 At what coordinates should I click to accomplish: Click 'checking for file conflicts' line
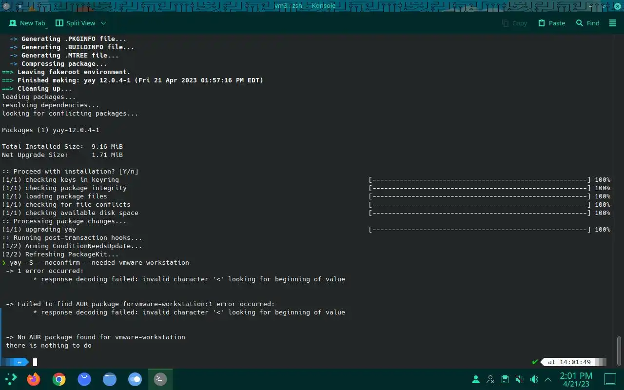66,205
